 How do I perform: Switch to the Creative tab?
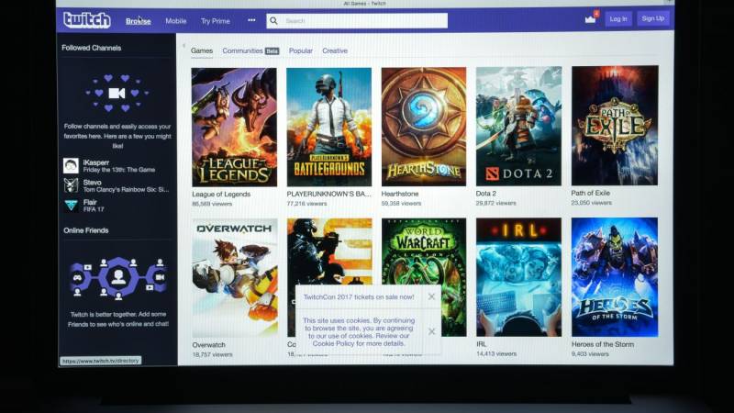click(335, 50)
